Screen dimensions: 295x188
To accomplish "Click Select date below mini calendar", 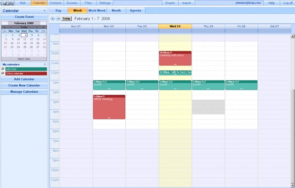I will (24, 59).
